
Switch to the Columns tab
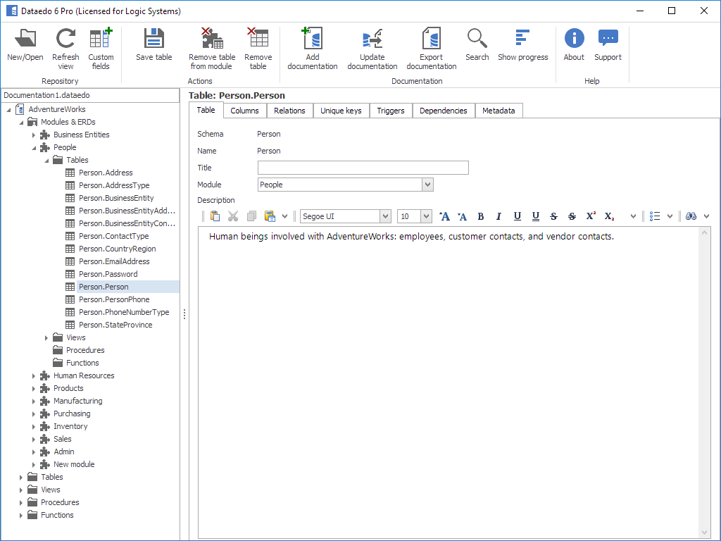coord(244,111)
